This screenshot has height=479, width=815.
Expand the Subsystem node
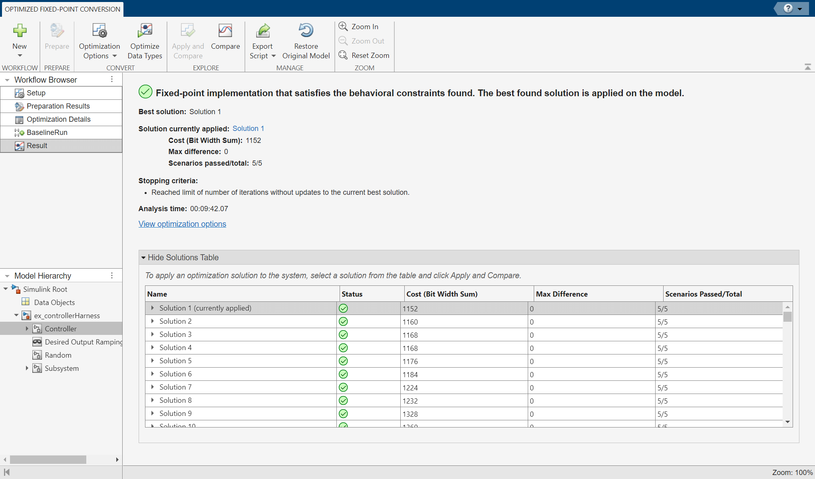27,368
